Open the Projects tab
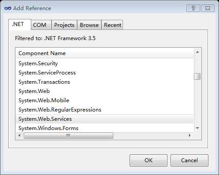 tap(64, 25)
